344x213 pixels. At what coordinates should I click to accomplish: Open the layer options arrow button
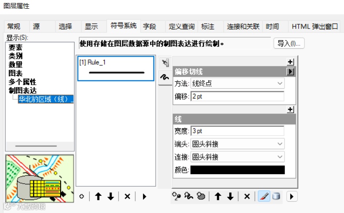point(292,196)
